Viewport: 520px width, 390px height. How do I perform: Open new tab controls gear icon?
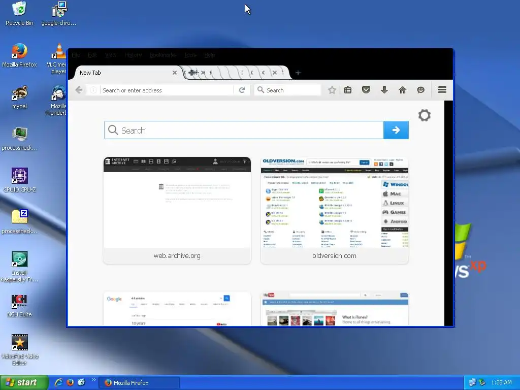[424, 115]
